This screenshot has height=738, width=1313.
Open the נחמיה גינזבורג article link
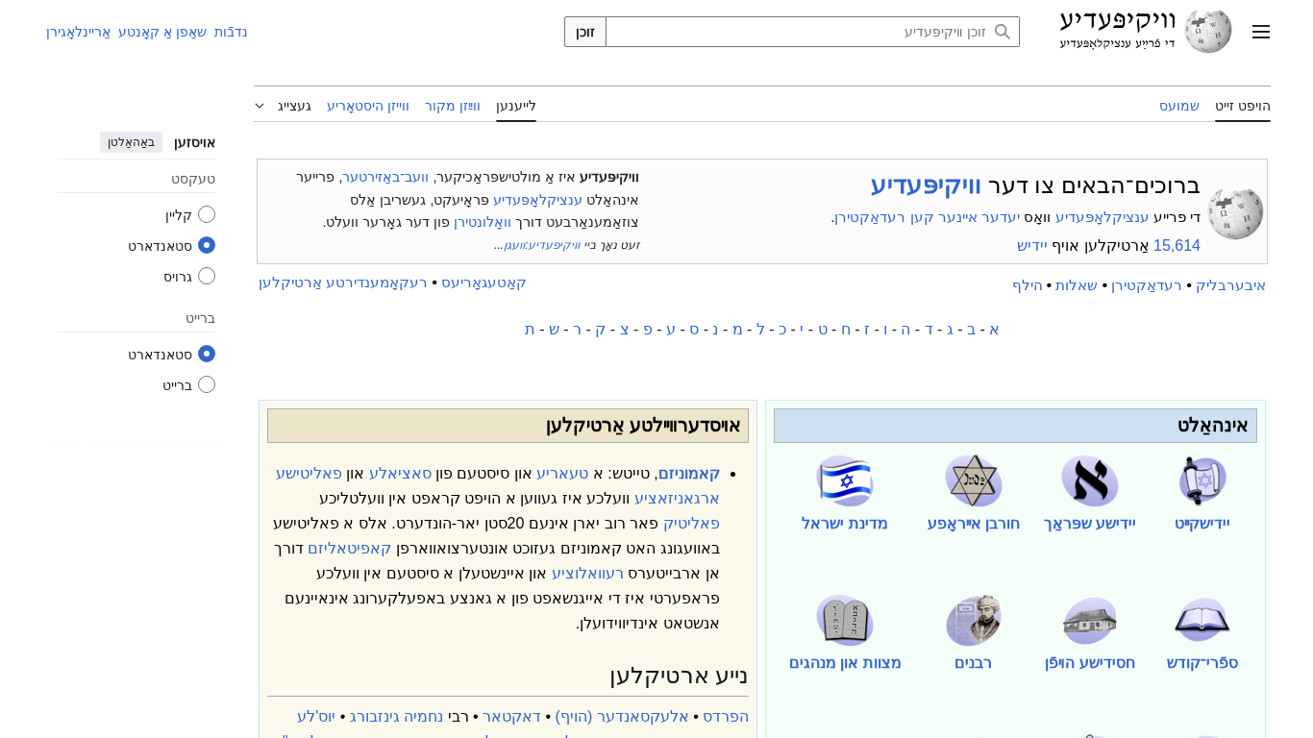[x=396, y=716]
